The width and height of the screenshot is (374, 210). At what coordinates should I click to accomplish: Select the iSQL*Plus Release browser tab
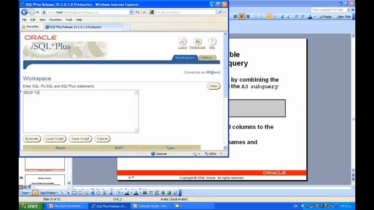[x=83, y=27]
